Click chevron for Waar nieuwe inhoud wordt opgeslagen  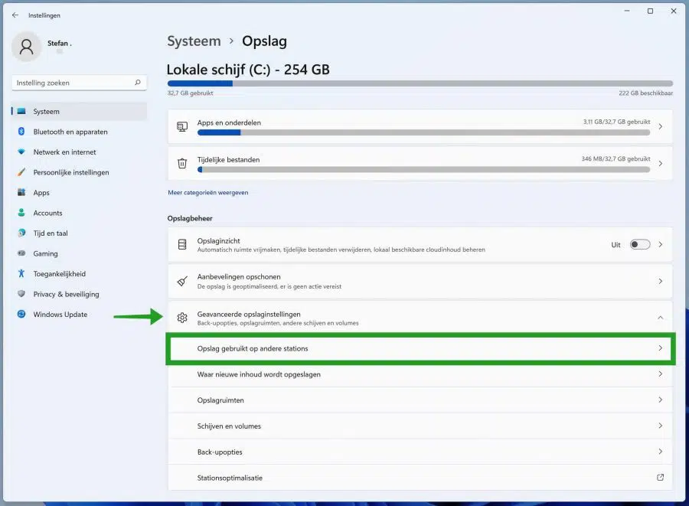point(661,374)
